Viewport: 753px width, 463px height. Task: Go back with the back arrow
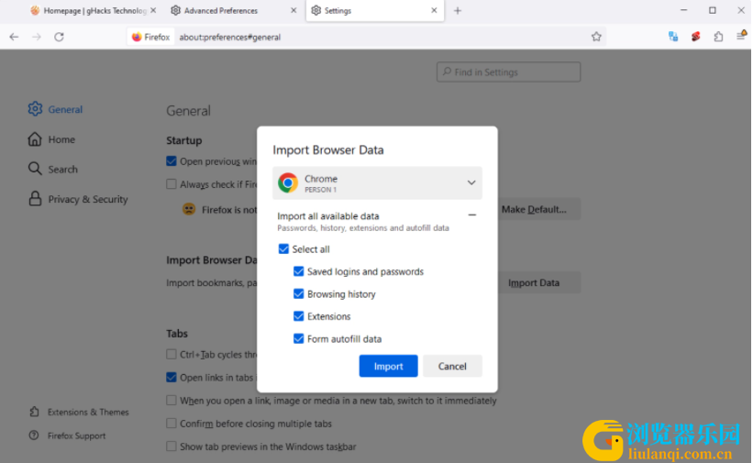pos(14,37)
